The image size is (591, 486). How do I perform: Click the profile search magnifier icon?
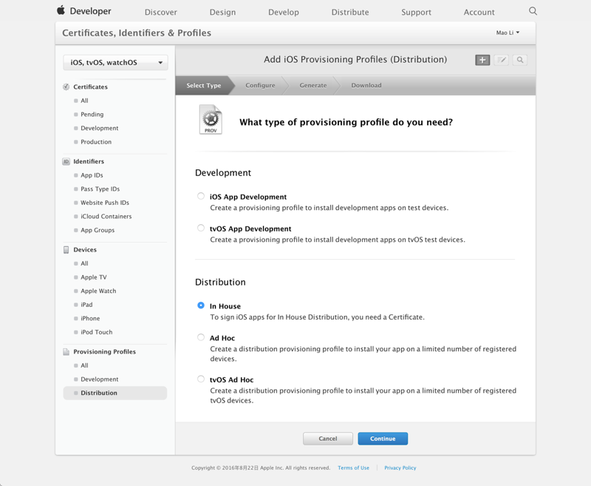pyautogui.click(x=520, y=60)
